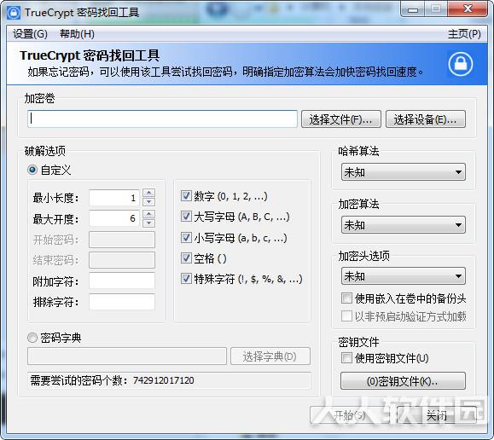Open the 设置(G) menu

[30, 34]
